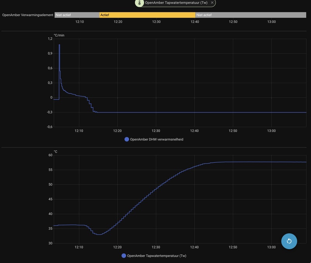
Task: Click the round blue refresh button
Action: coord(289,241)
